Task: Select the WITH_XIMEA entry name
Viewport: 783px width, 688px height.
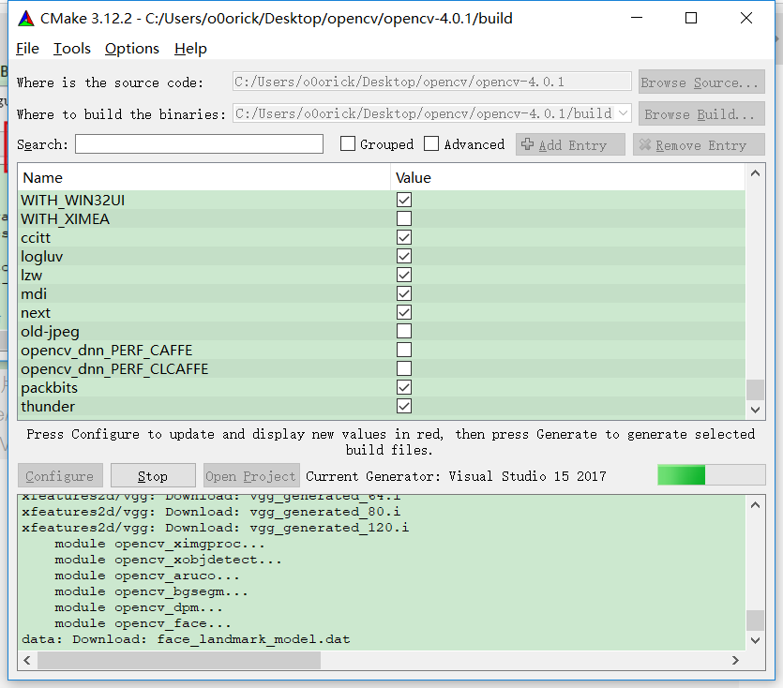Action: [65, 219]
